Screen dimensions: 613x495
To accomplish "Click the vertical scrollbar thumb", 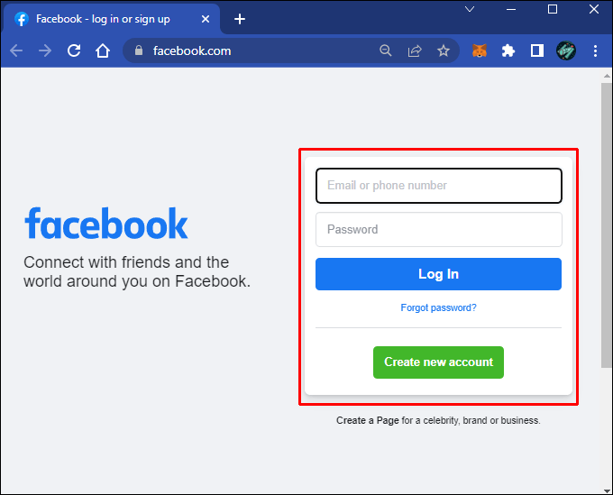I will pos(607,225).
